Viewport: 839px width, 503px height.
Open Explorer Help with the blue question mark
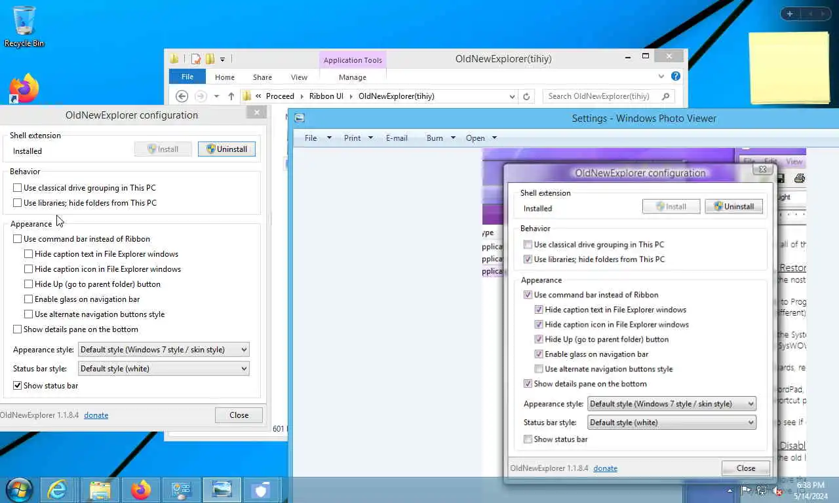pyautogui.click(x=676, y=77)
